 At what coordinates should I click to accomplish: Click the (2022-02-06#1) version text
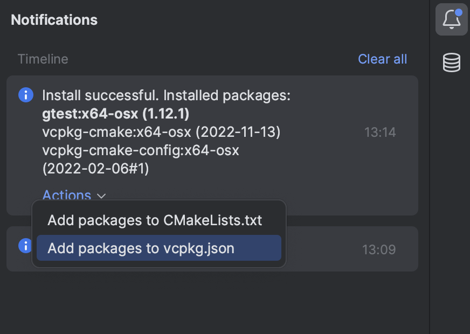tap(95, 169)
